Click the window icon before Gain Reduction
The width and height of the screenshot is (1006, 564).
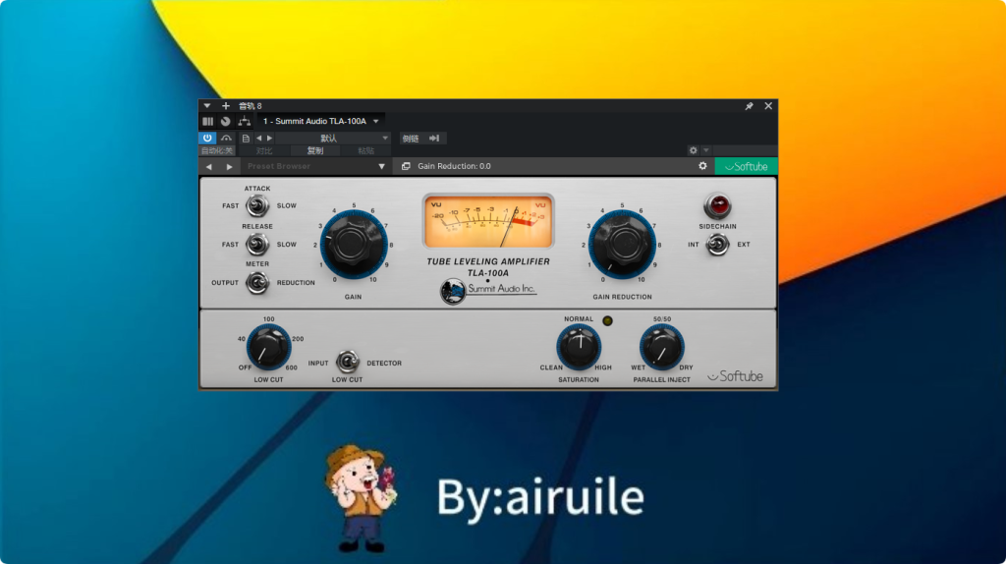(x=406, y=166)
